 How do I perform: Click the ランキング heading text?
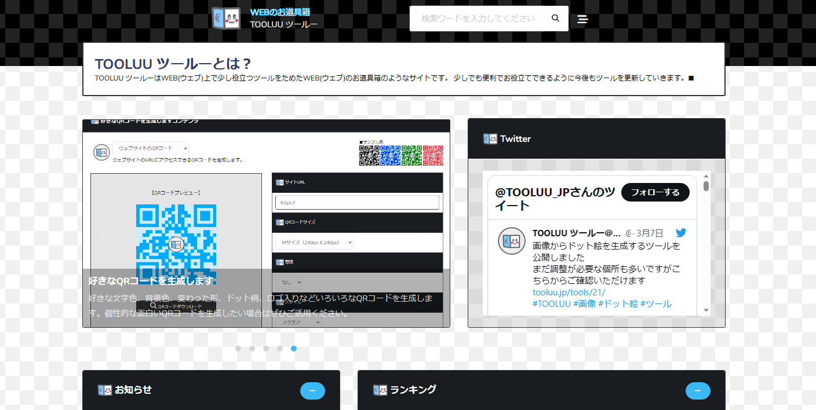click(x=413, y=390)
